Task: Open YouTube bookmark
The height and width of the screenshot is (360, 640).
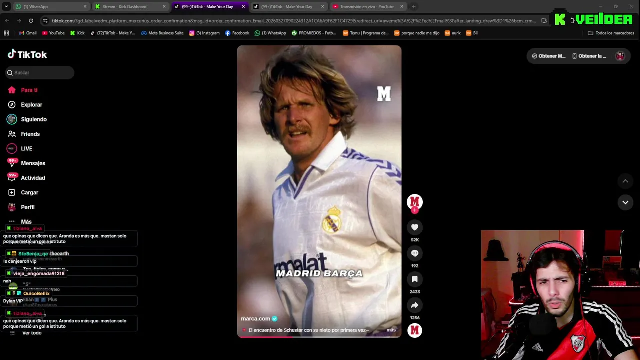Action: coord(53,33)
